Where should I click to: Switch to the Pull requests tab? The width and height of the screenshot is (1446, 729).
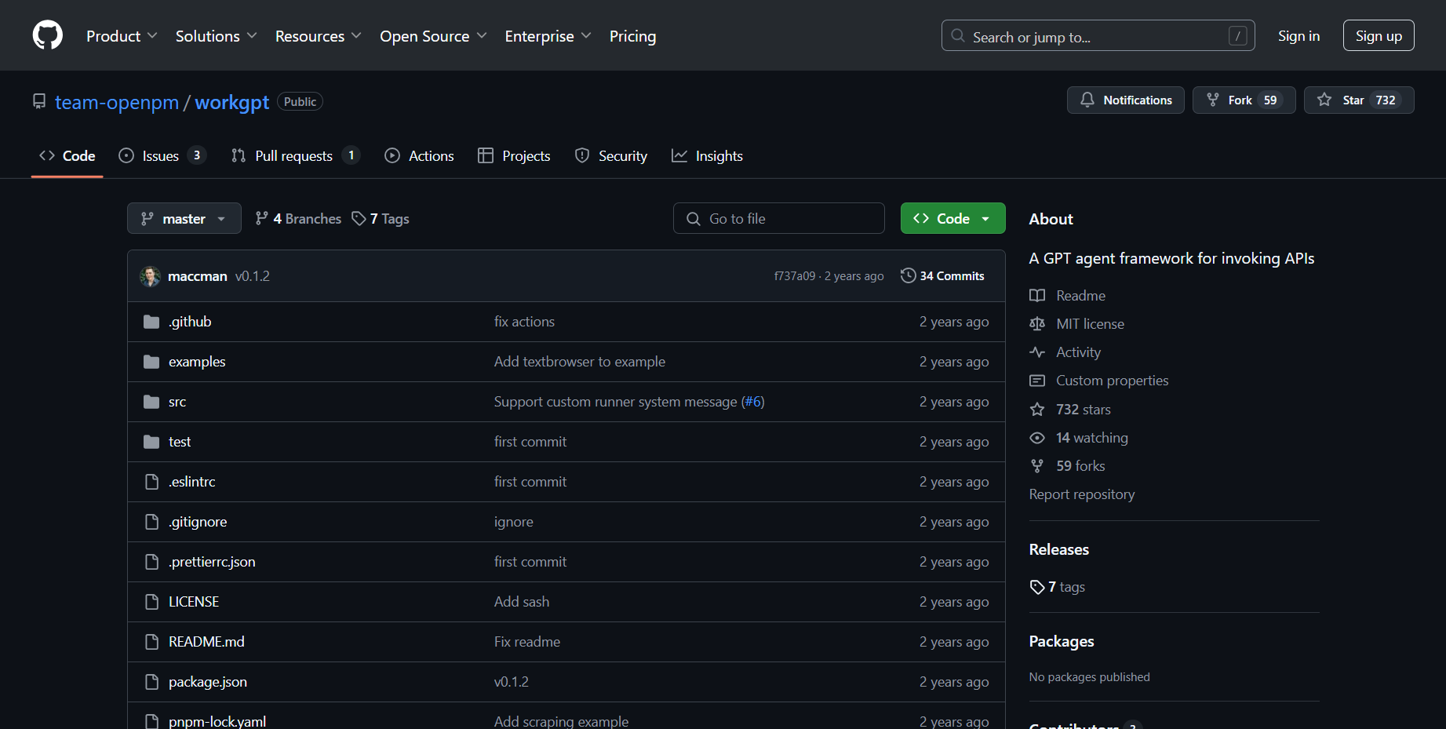click(x=295, y=156)
